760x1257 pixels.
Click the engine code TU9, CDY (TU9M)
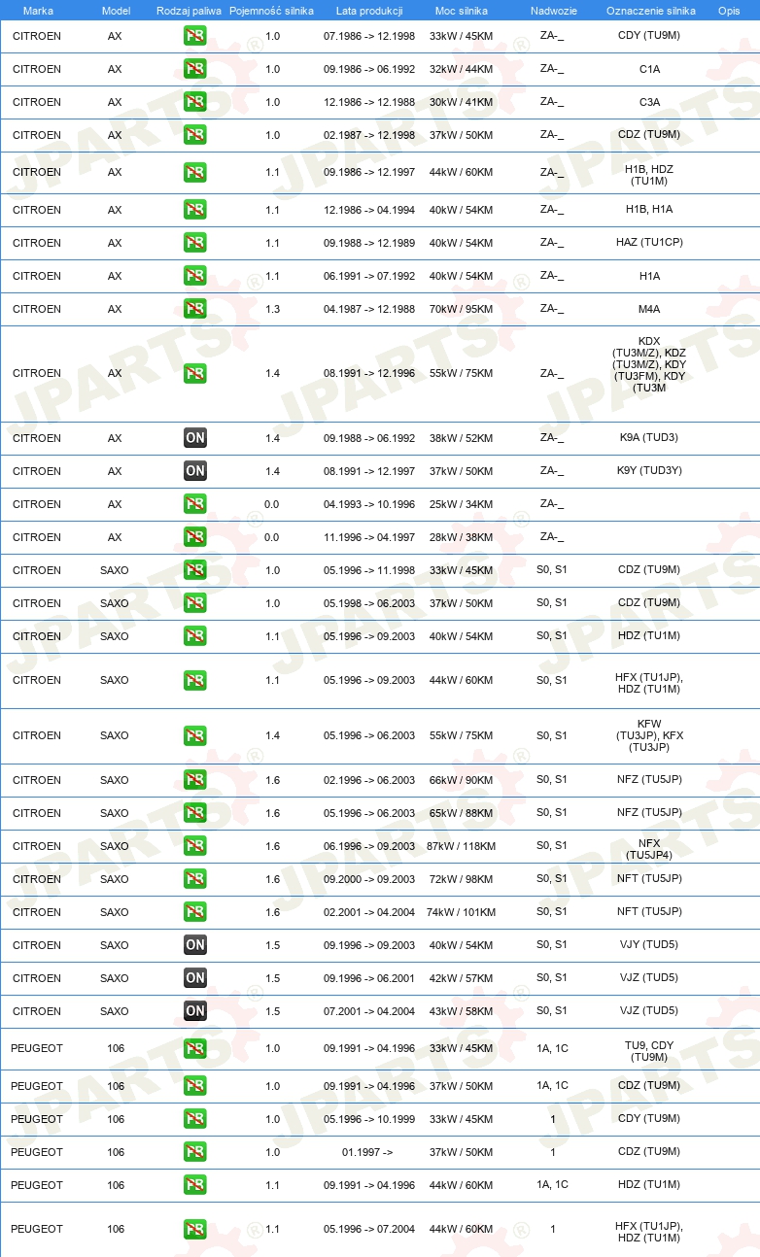pyautogui.click(x=649, y=1051)
